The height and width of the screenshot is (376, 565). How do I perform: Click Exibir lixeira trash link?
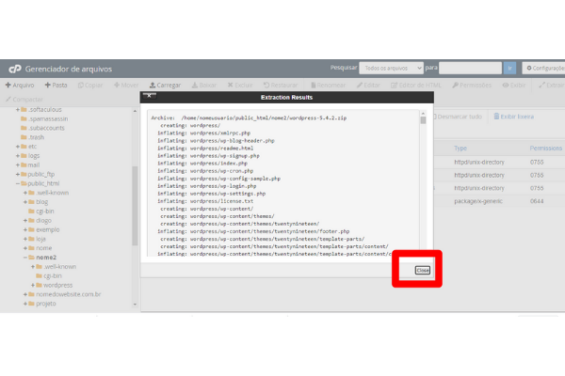point(514,117)
